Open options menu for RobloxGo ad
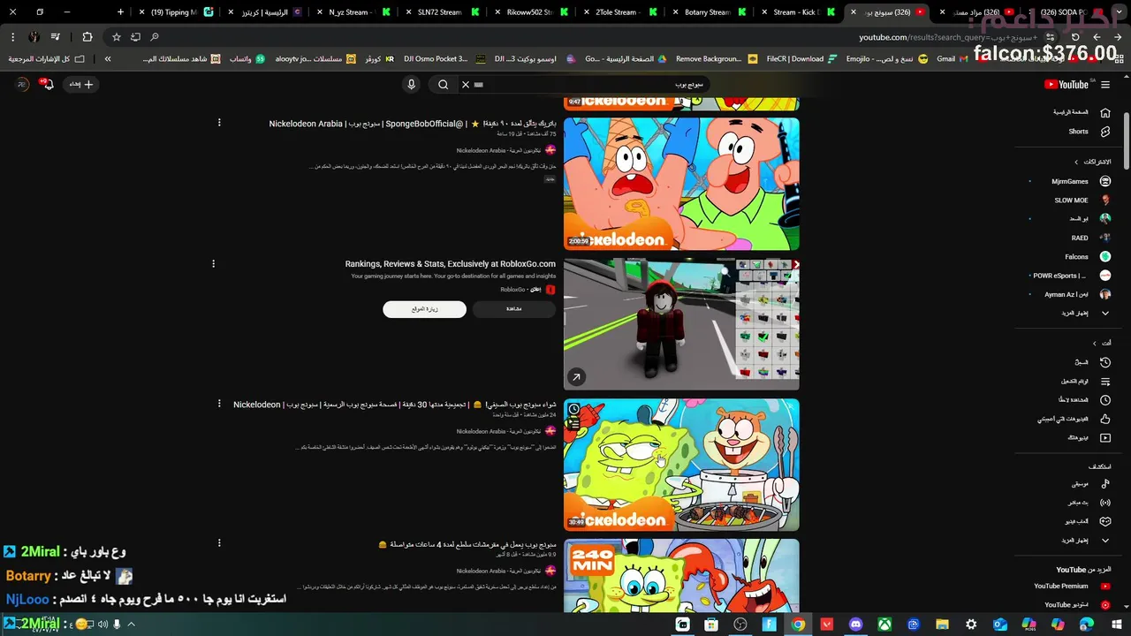The width and height of the screenshot is (1131, 636). [x=213, y=263]
